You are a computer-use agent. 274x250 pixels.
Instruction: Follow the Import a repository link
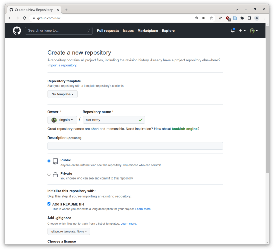pyautogui.click(x=62, y=65)
